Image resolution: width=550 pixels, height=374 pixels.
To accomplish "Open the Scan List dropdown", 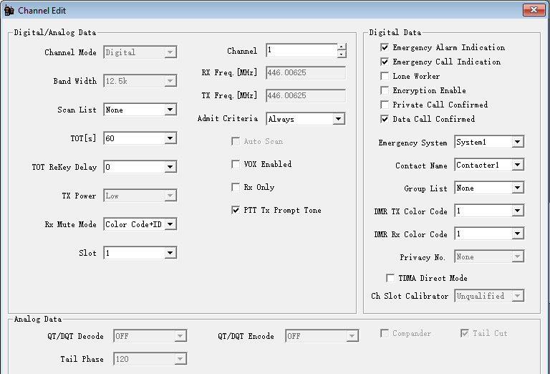I will tap(170, 110).
